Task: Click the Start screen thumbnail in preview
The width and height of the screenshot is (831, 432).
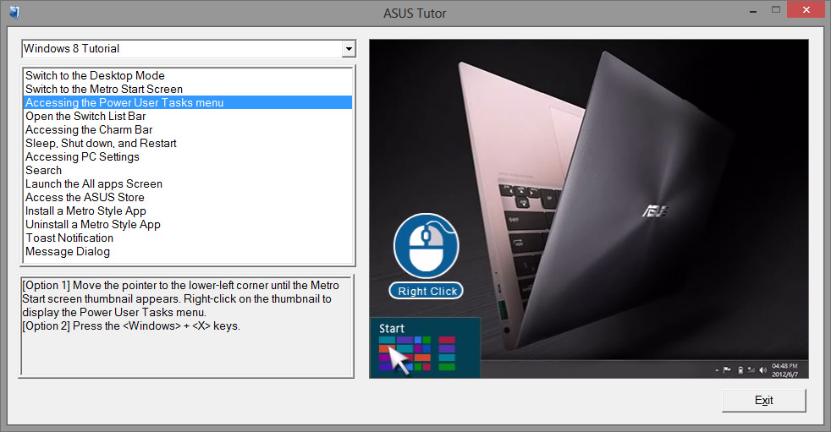Action: click(x=425, y=347)
